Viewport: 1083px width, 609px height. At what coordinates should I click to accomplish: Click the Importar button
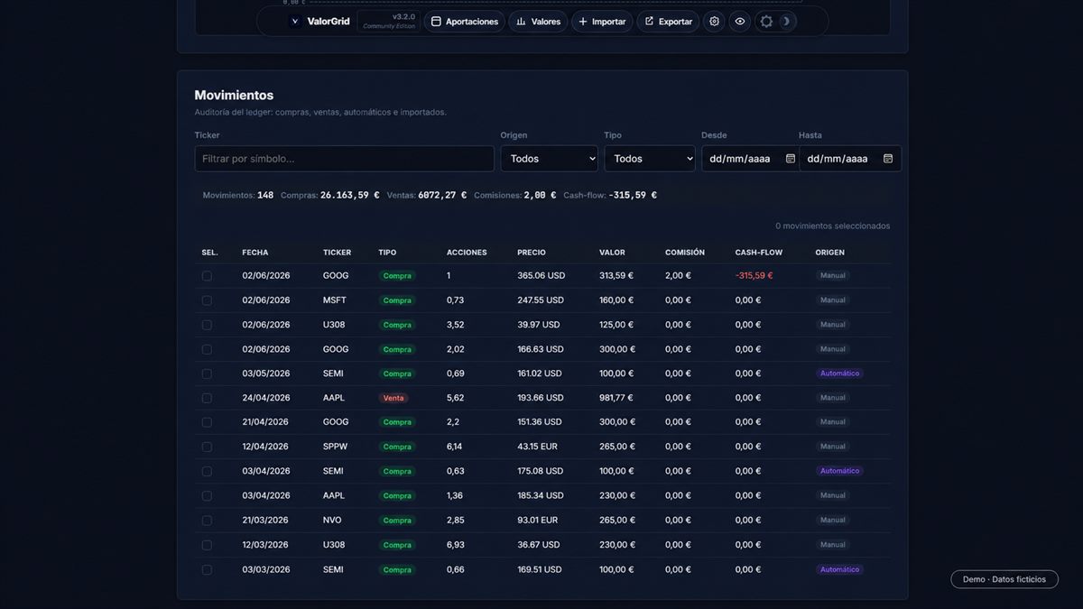pos(602,21)
